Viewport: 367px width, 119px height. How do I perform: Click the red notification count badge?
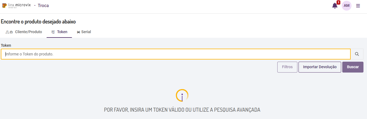click(x=338, y=2)
